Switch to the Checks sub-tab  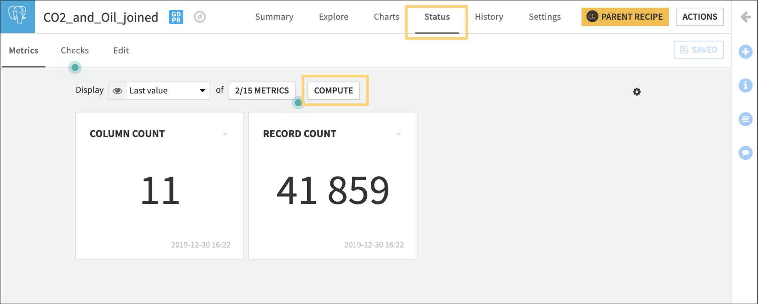pos(75,51)
